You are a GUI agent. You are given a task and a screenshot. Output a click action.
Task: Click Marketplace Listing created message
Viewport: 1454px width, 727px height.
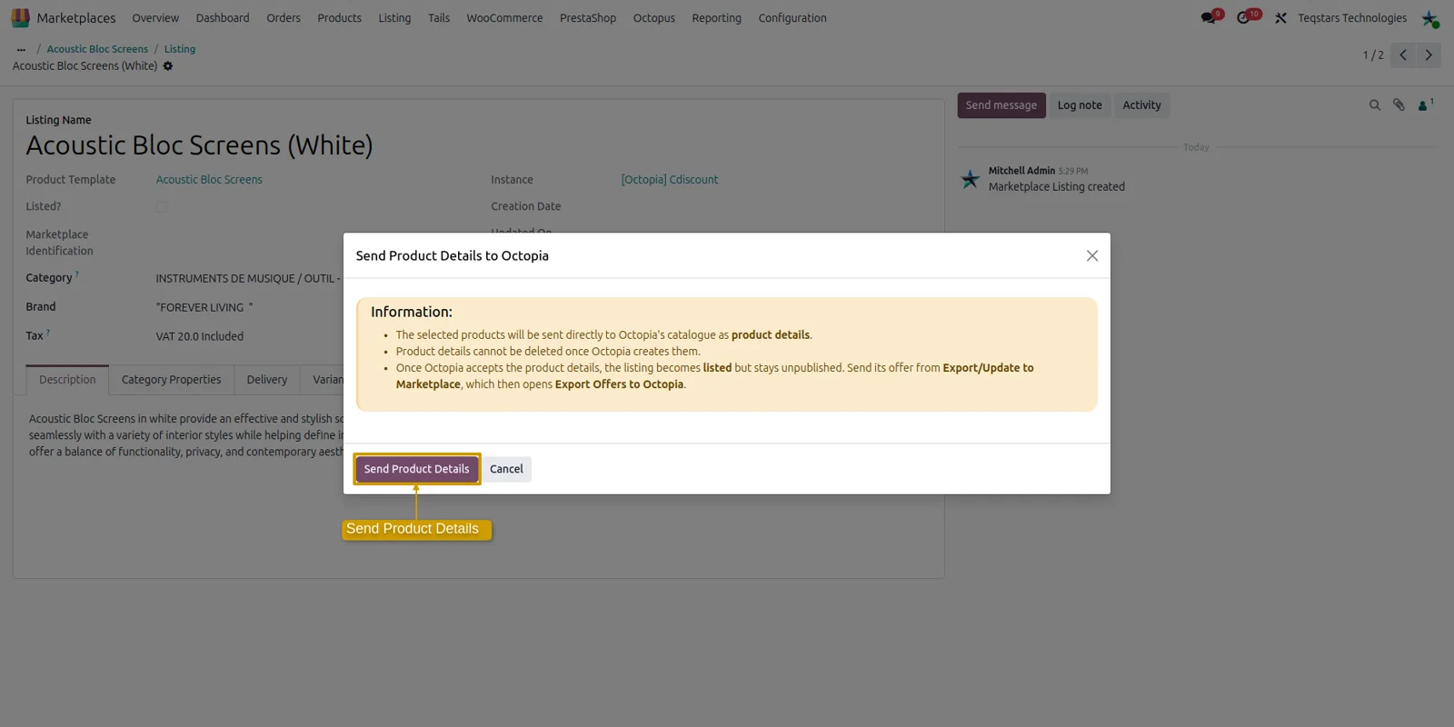click(x=1057, y=187)
